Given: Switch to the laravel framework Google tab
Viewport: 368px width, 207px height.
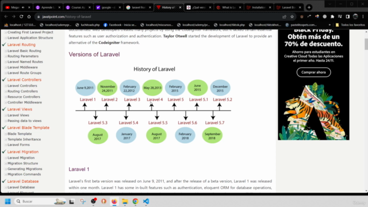Looking at the screenshot, I should pos(139,7).
